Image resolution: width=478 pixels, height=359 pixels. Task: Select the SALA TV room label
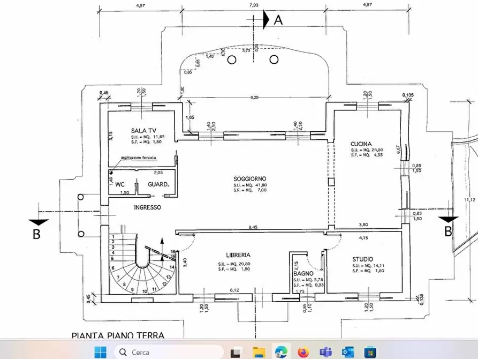pyautogui.click(x=143, y=131)
